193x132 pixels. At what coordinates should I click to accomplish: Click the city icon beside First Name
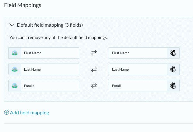point(15,53)
